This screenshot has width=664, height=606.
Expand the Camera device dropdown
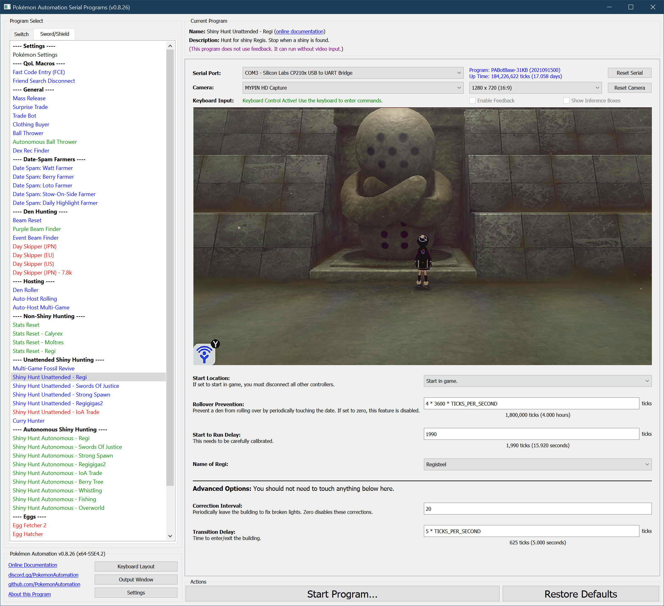point(353,88)
